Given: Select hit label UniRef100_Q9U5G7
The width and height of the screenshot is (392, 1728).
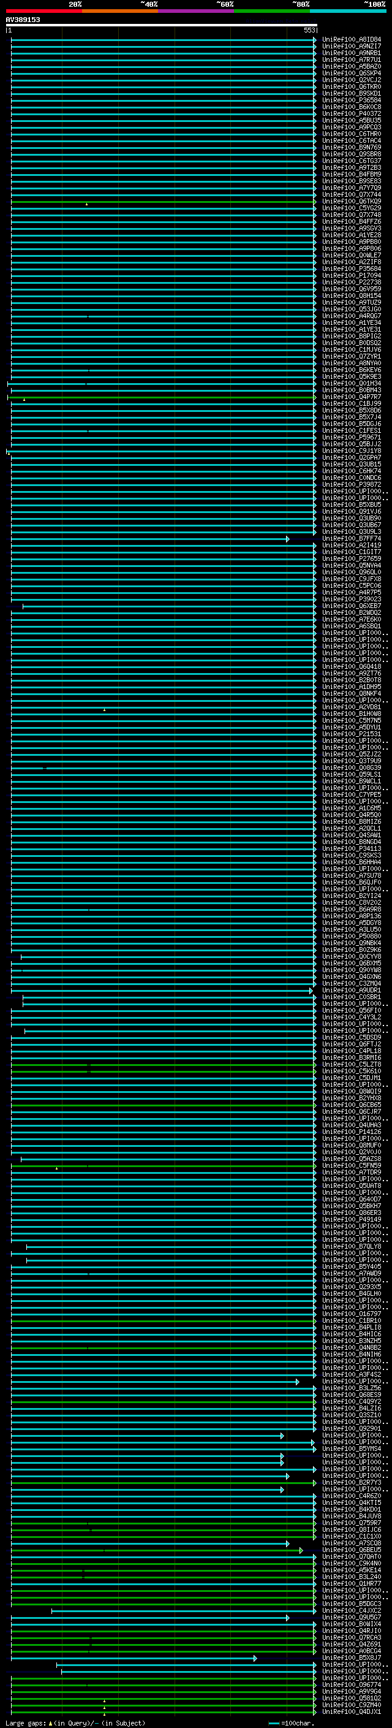Looking at the screenshot, I should tap(352, 1617).
